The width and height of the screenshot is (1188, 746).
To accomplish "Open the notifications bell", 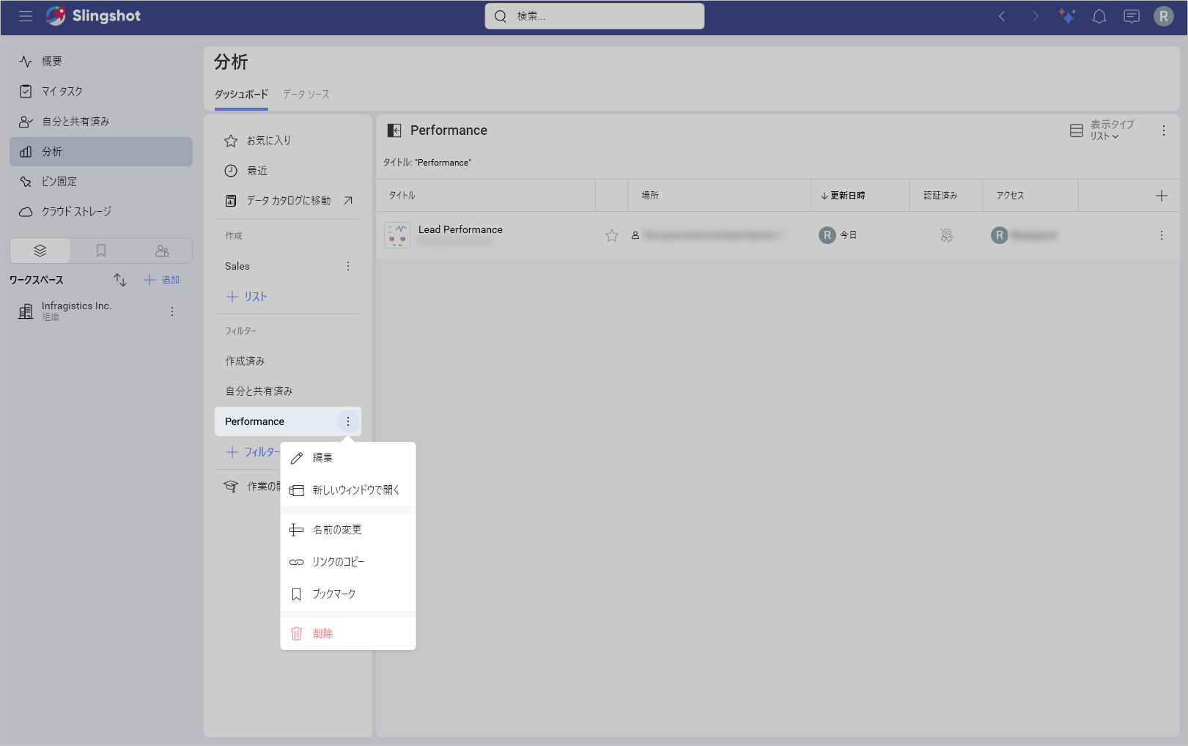I will click(1099, 16).
